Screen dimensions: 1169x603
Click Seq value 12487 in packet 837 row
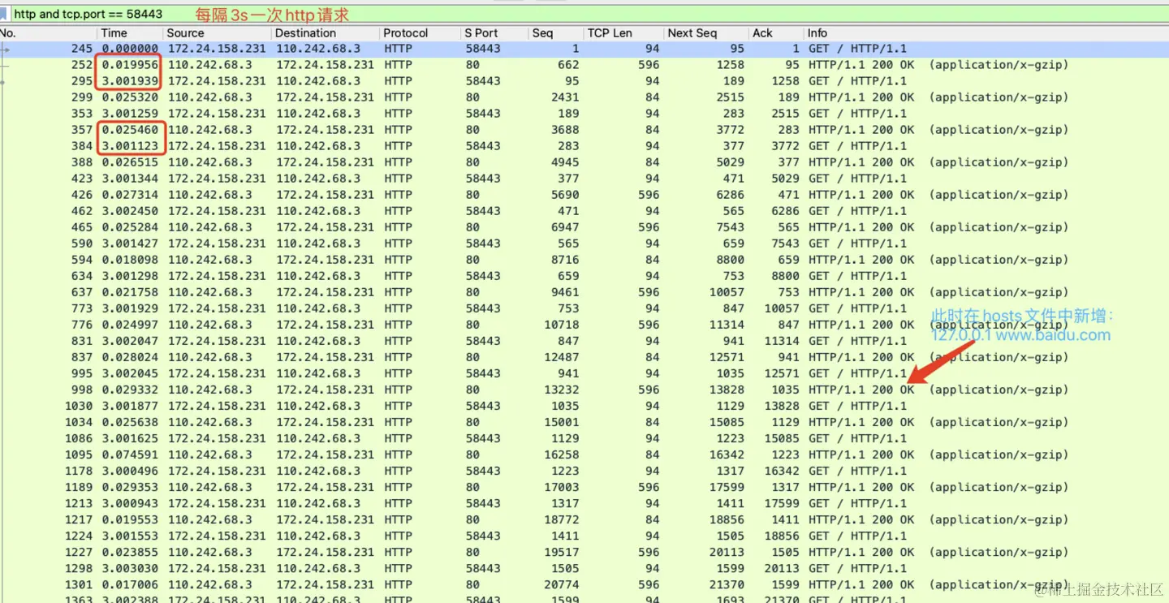pos(562,357)
